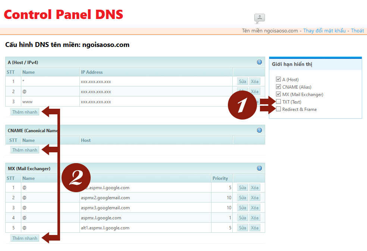367x251 pixels.
Task: Click Sửa for aspmx.l.google.com record
Action: [242, 218]
